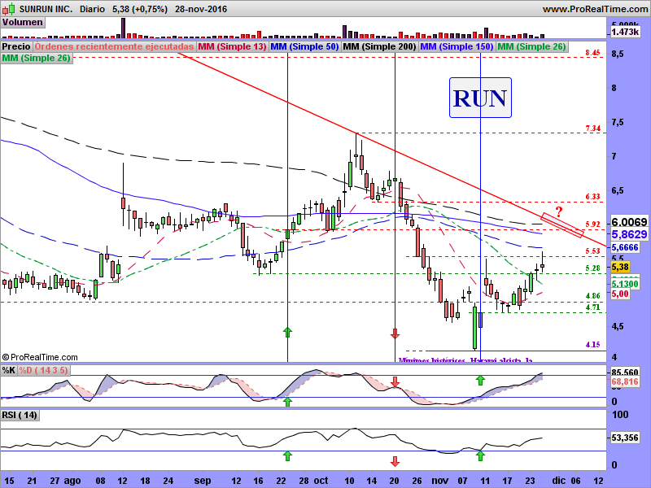The height and width of the screenshot is (488, 651).
Task: Select MM (Simple 26) label next to MM (Simple 150)
Action: (531, 46)
